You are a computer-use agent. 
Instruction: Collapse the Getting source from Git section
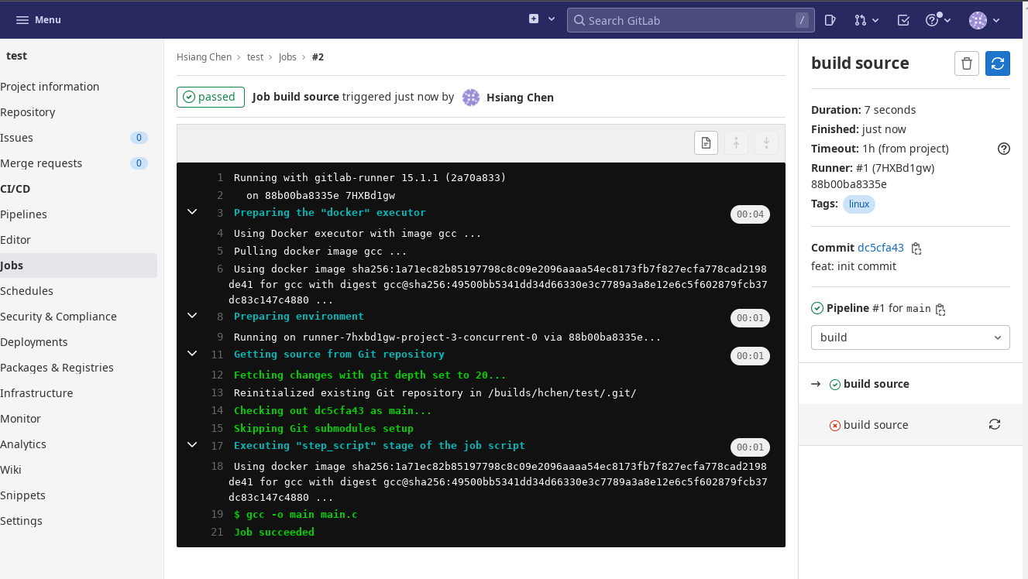click(192, 353)
